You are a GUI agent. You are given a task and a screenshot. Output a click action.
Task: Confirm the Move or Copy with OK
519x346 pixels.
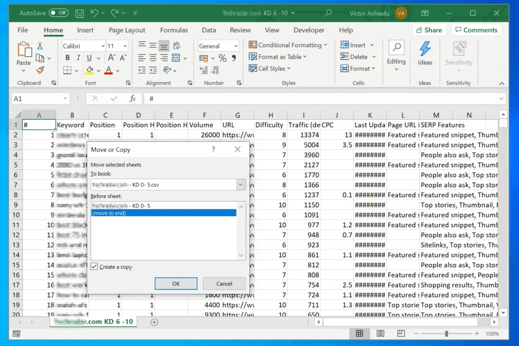(176, 284)
